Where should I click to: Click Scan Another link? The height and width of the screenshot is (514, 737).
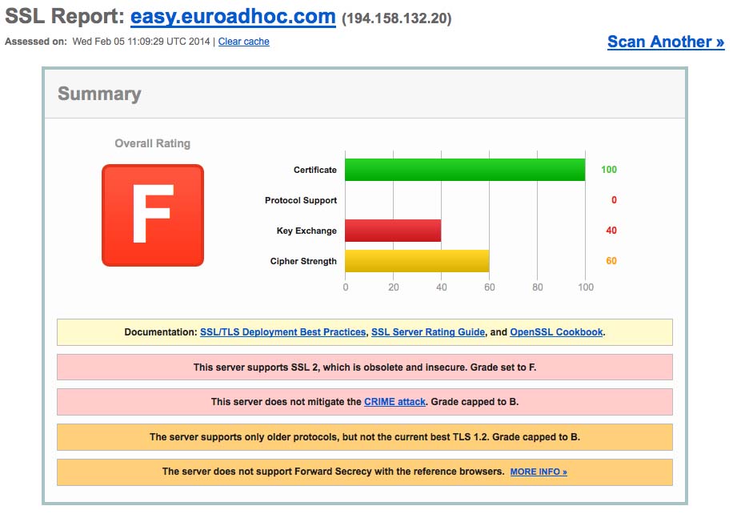[x=665, y=42]
